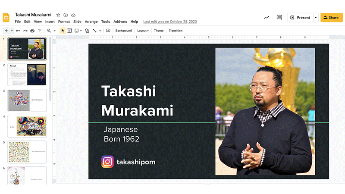The width and height of the screenshot is (345, 194).
Task: Select the text box tool
Action: (x=70, y=31)
